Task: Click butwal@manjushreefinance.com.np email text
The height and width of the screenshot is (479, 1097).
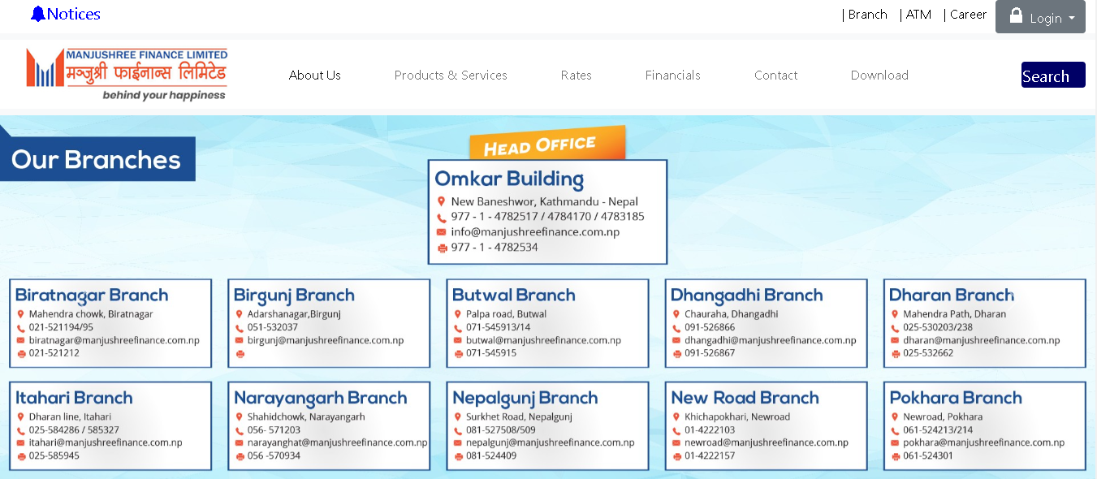Action: click(x=543, y=340)
